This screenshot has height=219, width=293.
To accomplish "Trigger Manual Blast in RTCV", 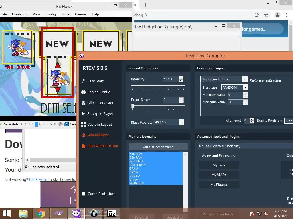I will pos(95,135).
